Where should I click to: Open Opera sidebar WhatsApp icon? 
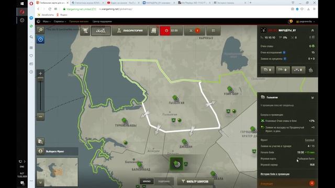[x=31, y=26]
